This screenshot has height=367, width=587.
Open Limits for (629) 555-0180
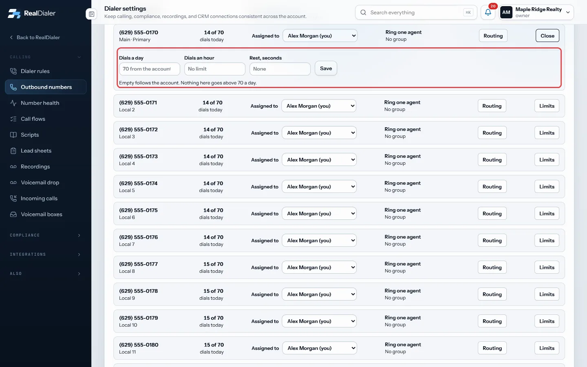pyautogui.click(x=547, y=348)
